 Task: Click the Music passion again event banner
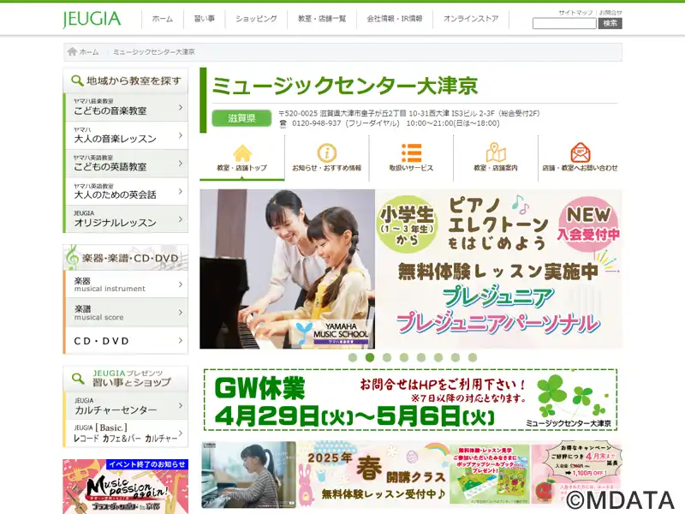[126, 487]
